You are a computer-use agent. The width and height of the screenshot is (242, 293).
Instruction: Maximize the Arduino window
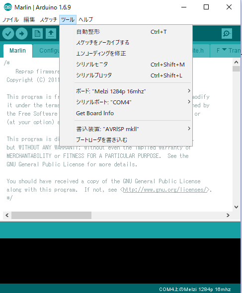coord(206,7)
